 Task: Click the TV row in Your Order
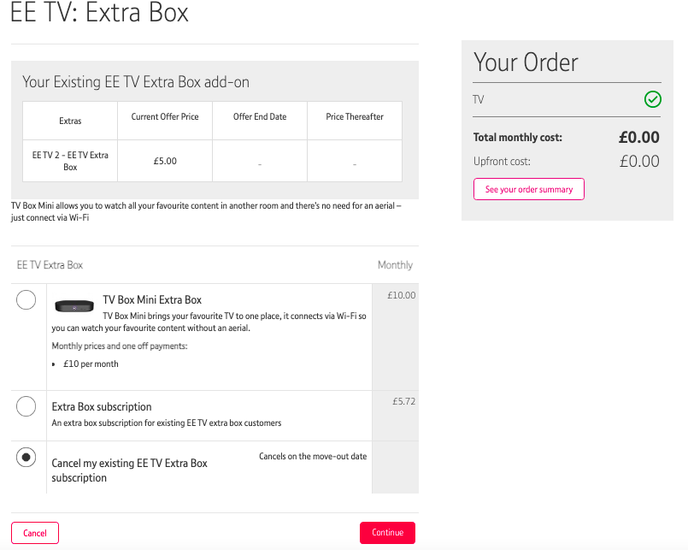[567, 100]
